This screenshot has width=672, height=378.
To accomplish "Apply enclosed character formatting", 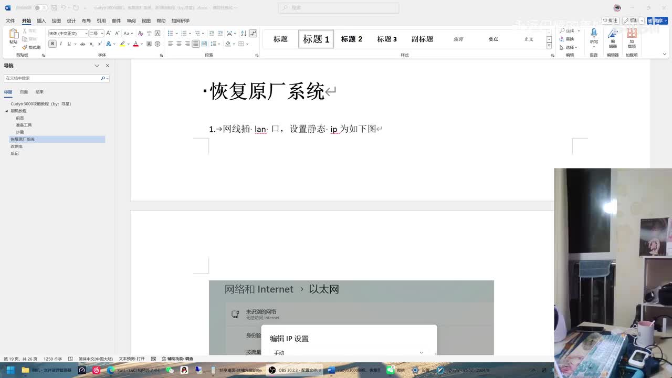I will pos(157,44).
